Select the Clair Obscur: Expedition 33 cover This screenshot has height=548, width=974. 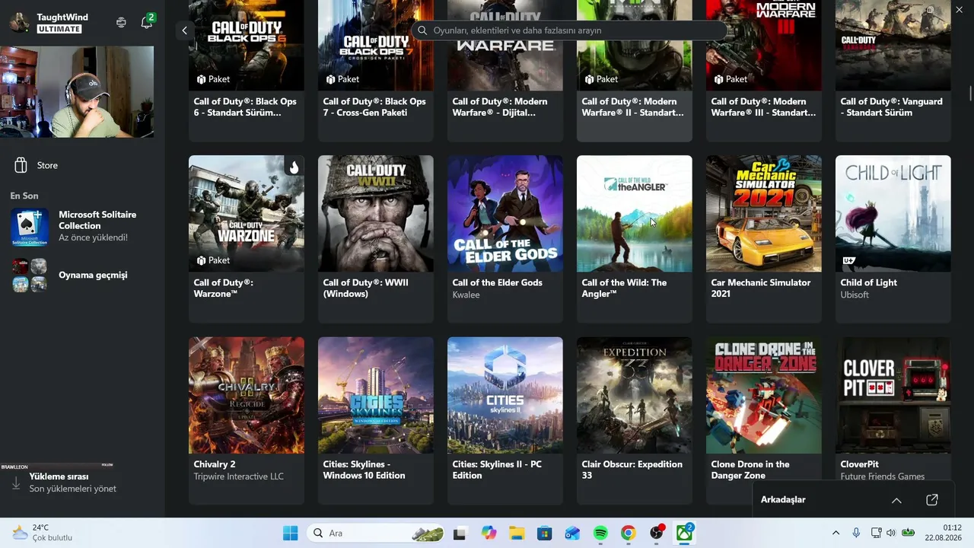tap(635, 395)
